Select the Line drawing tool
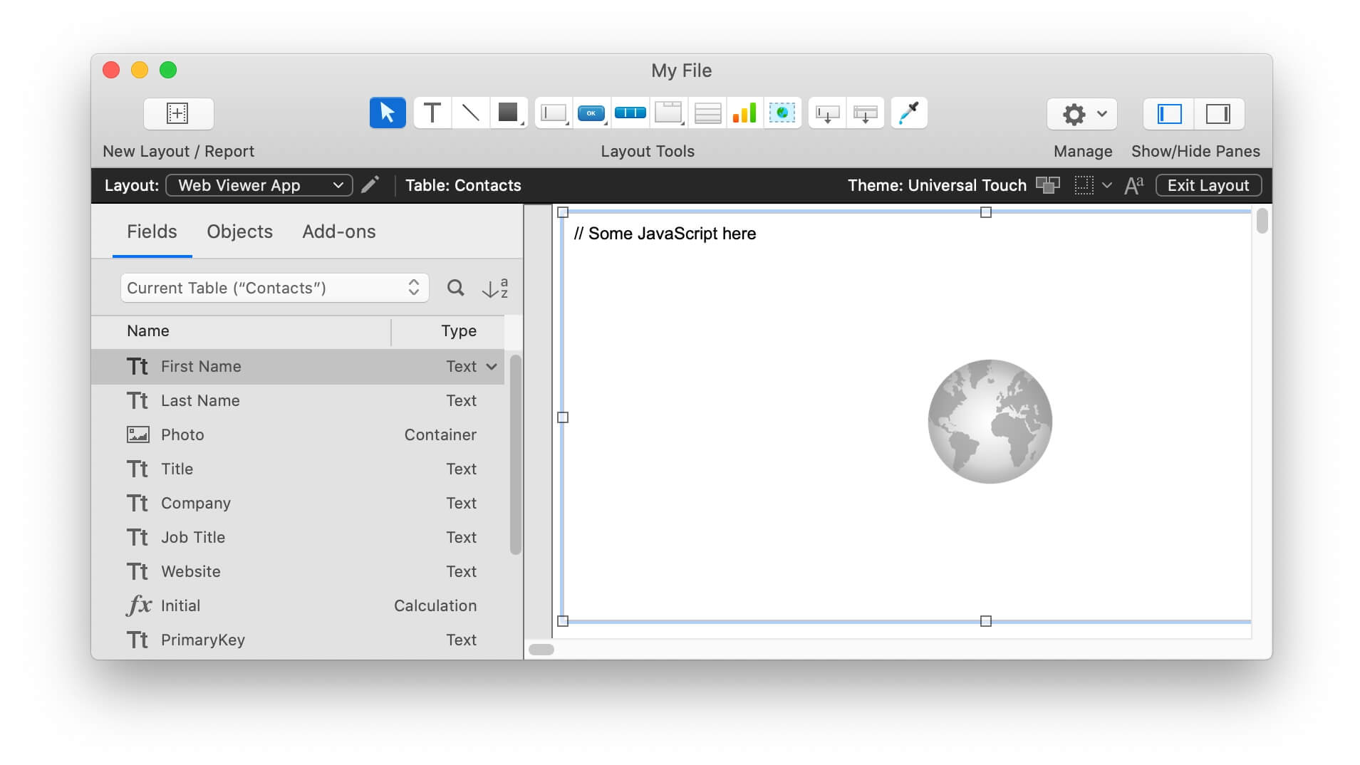The height and width of the screenshot is (765, 1360). coord(470,112)
